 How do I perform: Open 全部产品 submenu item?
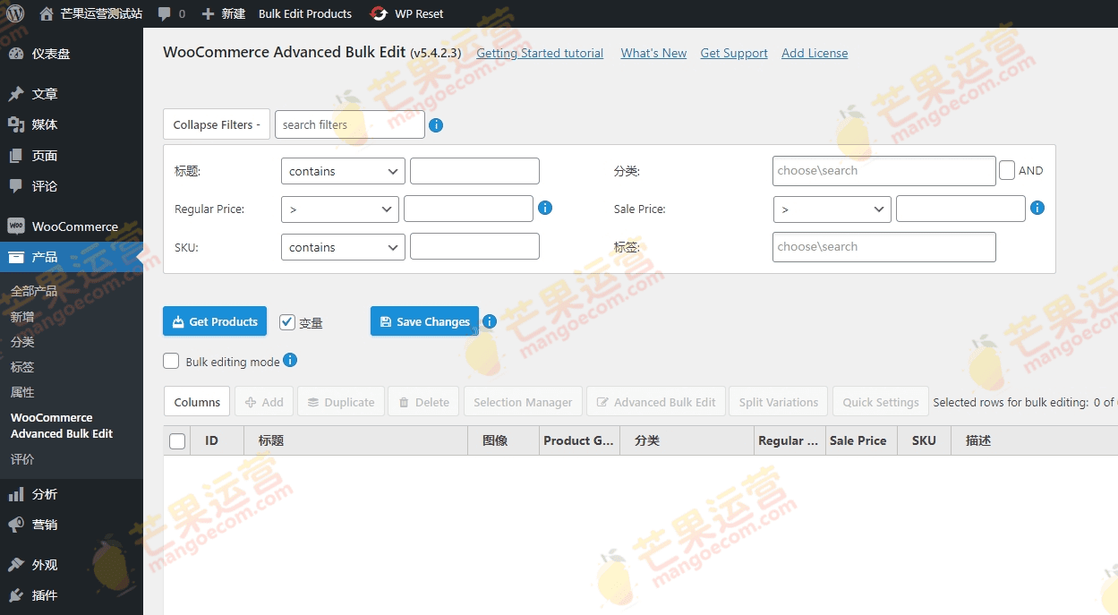coord(34,291)
